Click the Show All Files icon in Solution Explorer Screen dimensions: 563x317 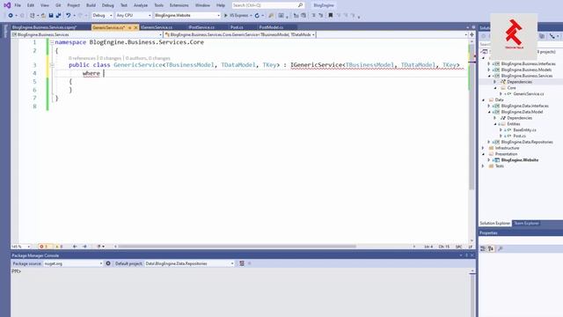[x=542, y=36]
